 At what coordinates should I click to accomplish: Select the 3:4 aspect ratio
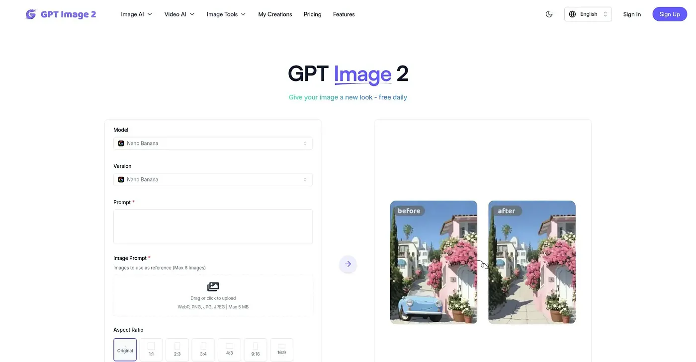point(203,350)
